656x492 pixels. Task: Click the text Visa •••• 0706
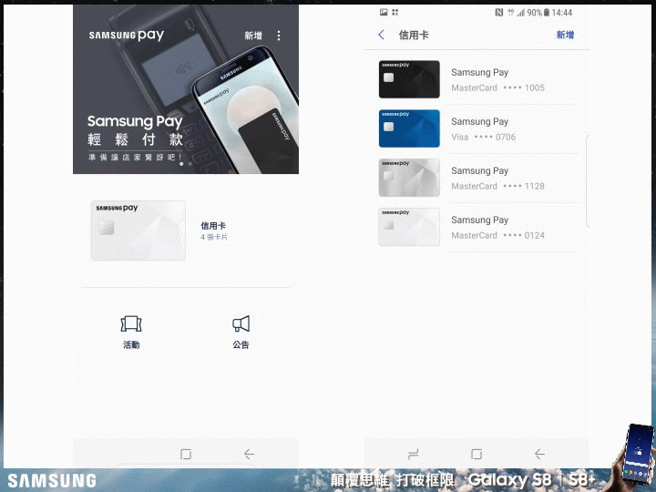pos(483,137)
